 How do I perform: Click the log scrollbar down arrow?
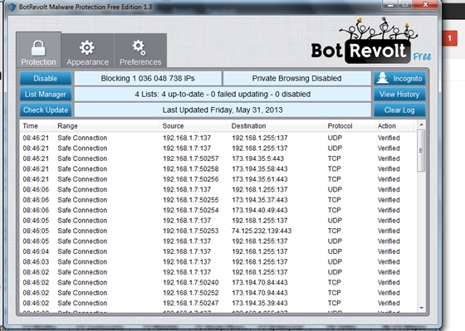pyautogui.click(x=421, y=308)
